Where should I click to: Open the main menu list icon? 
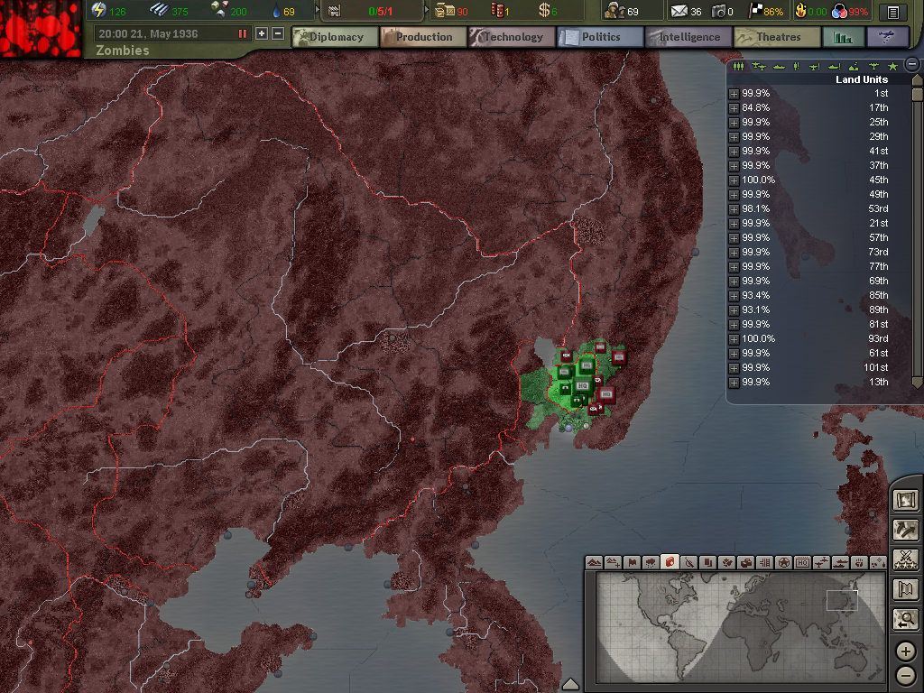pyautogui.click(x=893, y=12)
